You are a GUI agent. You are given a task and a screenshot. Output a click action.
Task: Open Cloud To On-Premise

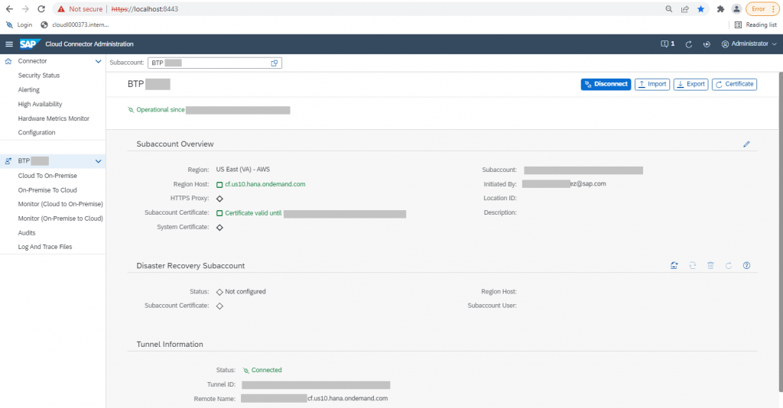point(47,176)
